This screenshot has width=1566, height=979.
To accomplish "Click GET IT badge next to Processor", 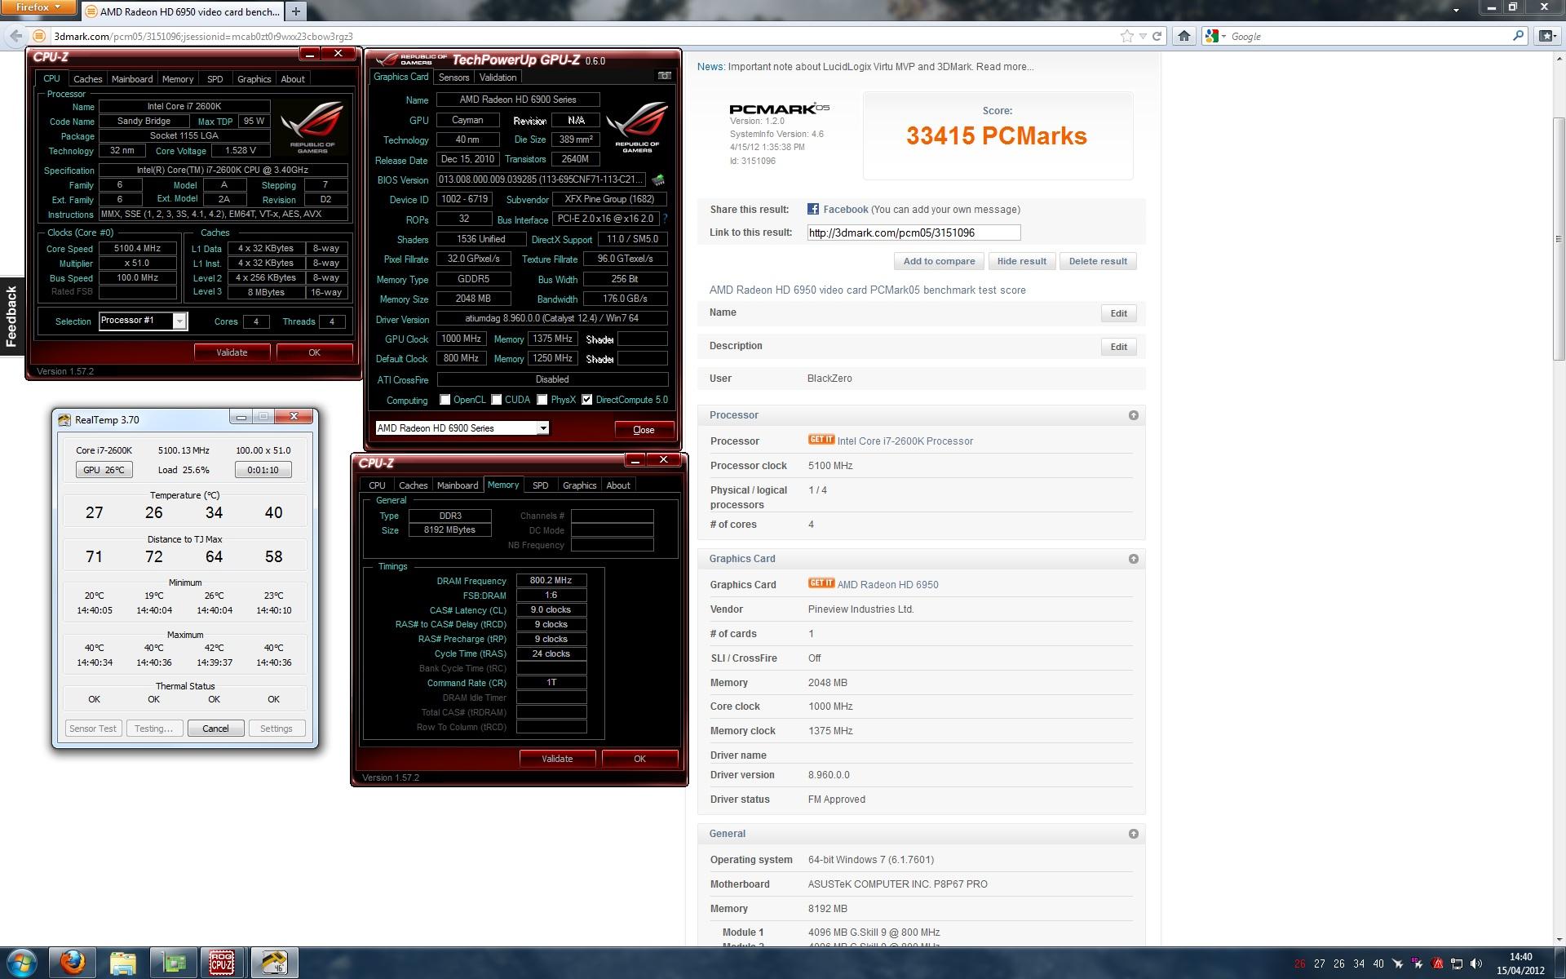I will click(821, 440).
